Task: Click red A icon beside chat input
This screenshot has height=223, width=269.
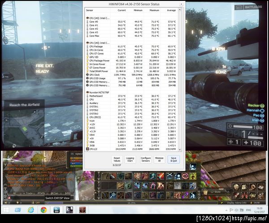Action: [9, 198]
